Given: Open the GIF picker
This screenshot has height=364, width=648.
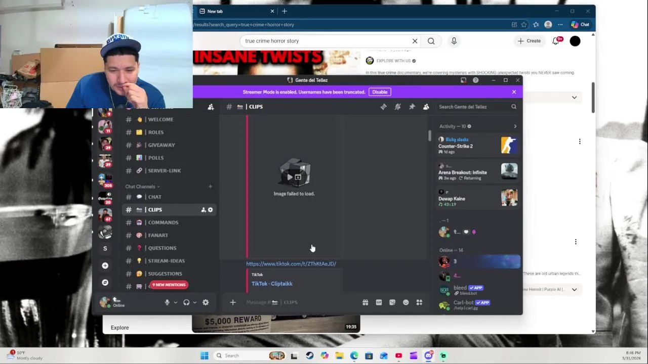Looking at the screenshot, I should pos(379,302).
